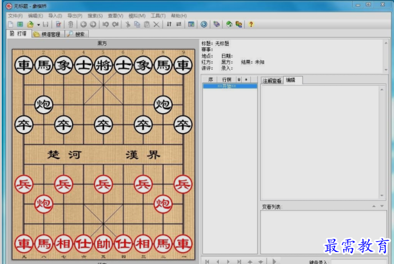394x264 pixels.
Task: Click the tag label toolbar icon
Action: [216, 25]
